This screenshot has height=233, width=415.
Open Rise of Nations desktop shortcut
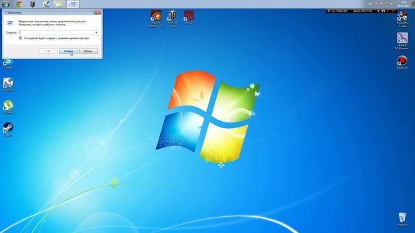[156, 19]
